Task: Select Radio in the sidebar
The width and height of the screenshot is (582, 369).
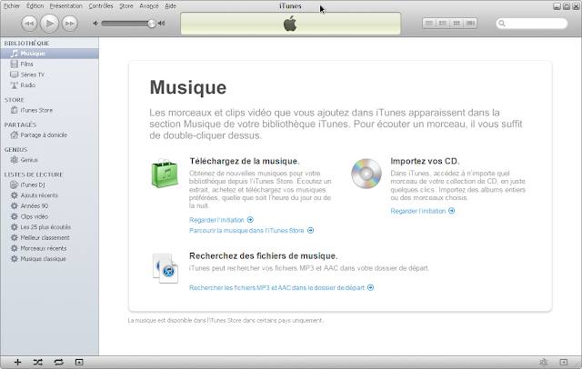Action: click(x=49, y=85)
